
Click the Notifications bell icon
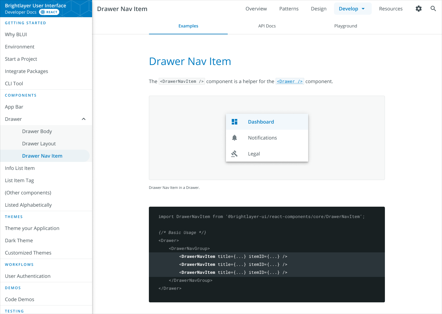(235, 138)
